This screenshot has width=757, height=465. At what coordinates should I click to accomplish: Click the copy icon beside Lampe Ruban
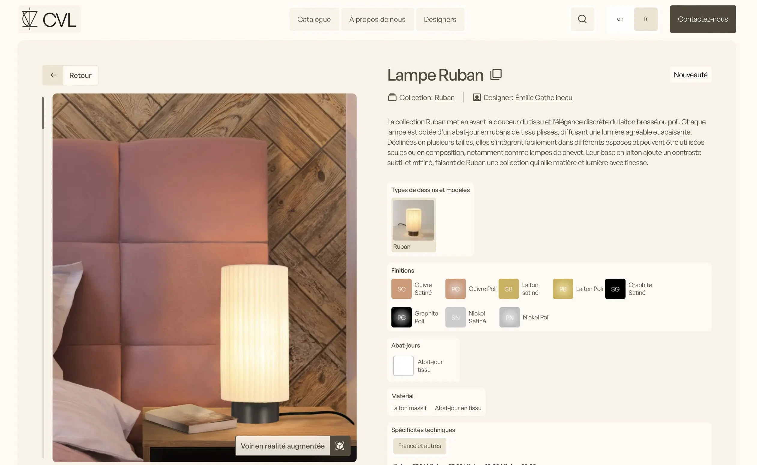pyautogui.click(x=496, y=75)
